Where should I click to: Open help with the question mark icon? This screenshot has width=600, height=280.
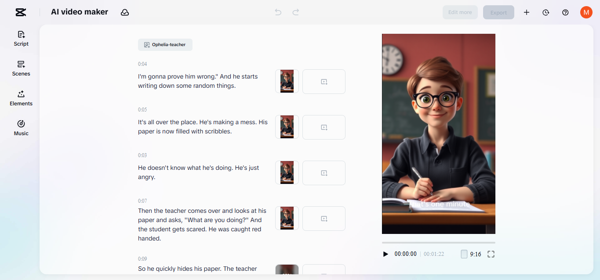565,12
